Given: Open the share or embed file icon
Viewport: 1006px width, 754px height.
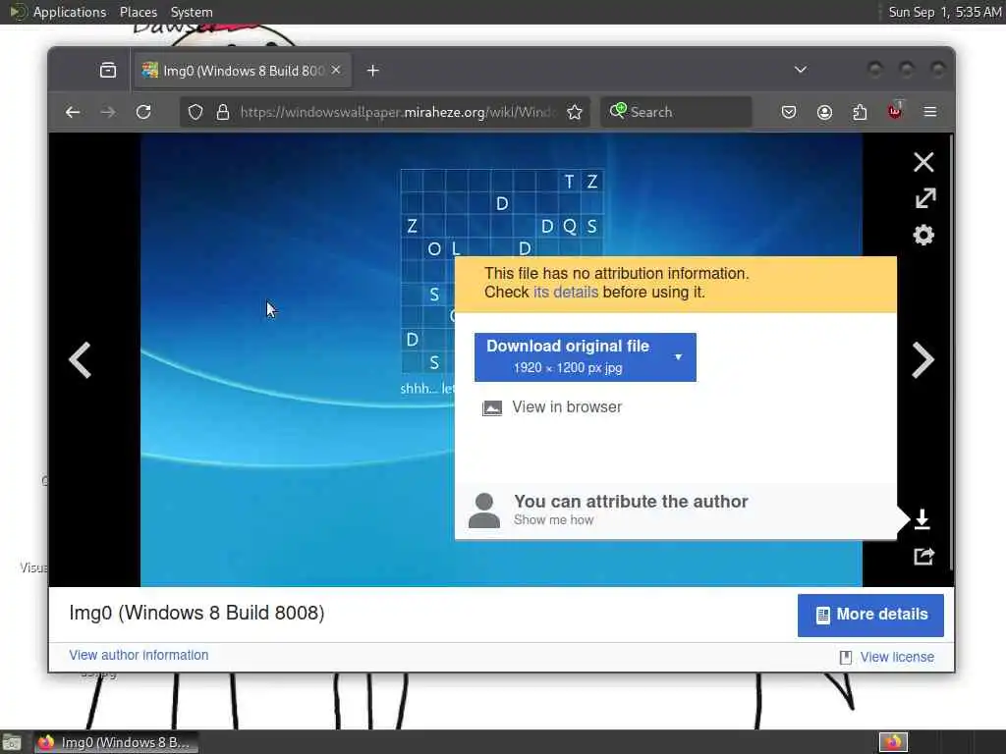Looking at the screenshot, I should click(x=923, y=556).
